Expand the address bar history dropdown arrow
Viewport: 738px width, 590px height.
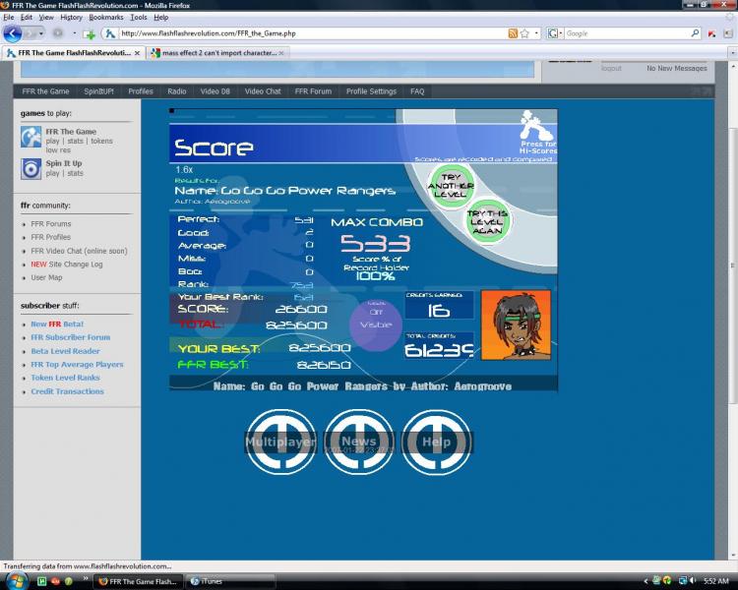click(x=536, y=33)
